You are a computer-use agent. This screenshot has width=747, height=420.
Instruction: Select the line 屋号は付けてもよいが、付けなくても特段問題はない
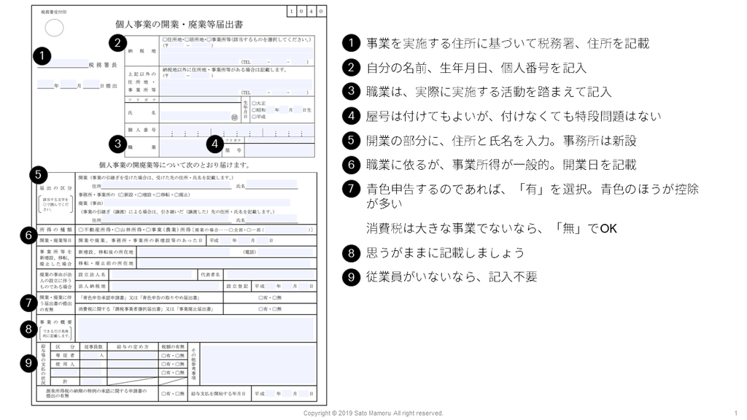[514, 116]
